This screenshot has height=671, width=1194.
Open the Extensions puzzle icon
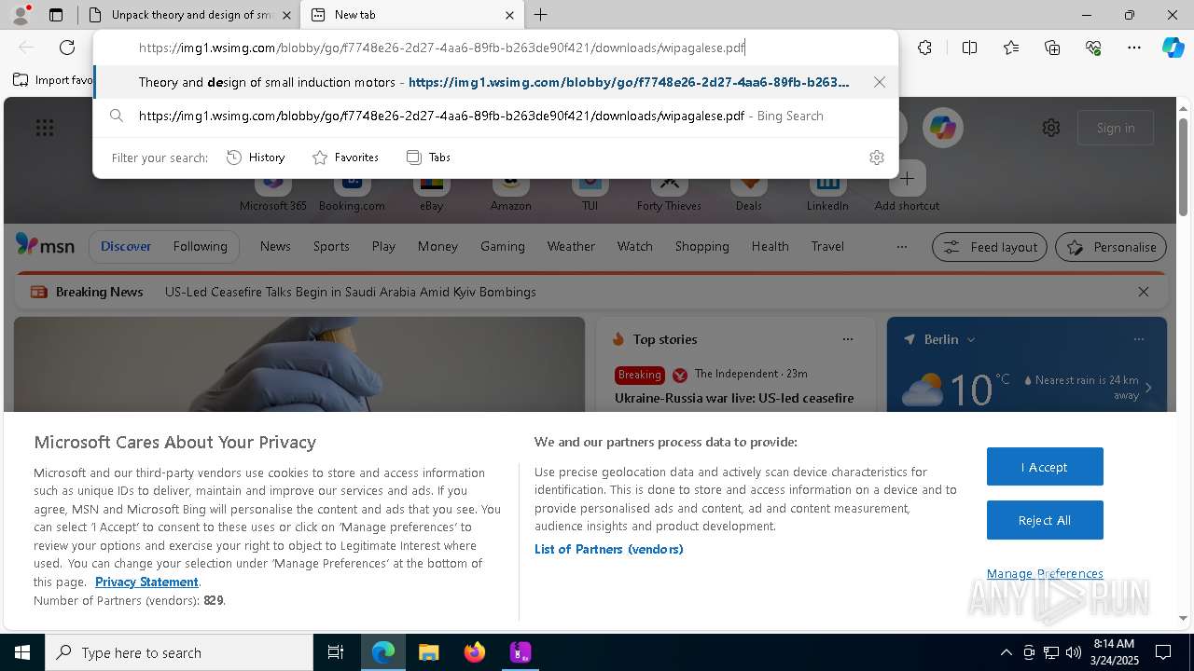[x=924, y=48]
